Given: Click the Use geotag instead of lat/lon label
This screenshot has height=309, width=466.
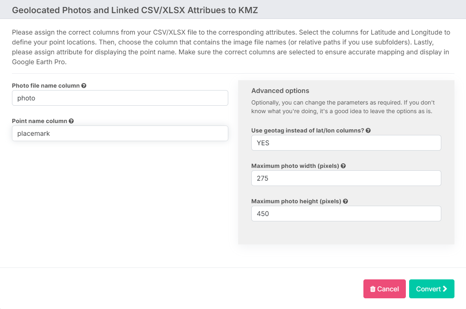Looking at the screenshot, I should click(308, 130).
